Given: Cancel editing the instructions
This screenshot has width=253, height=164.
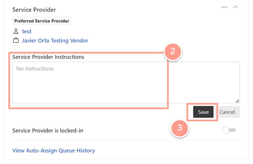Looking at the screenshot, I should pyautogui.click(x=227, y=112).
